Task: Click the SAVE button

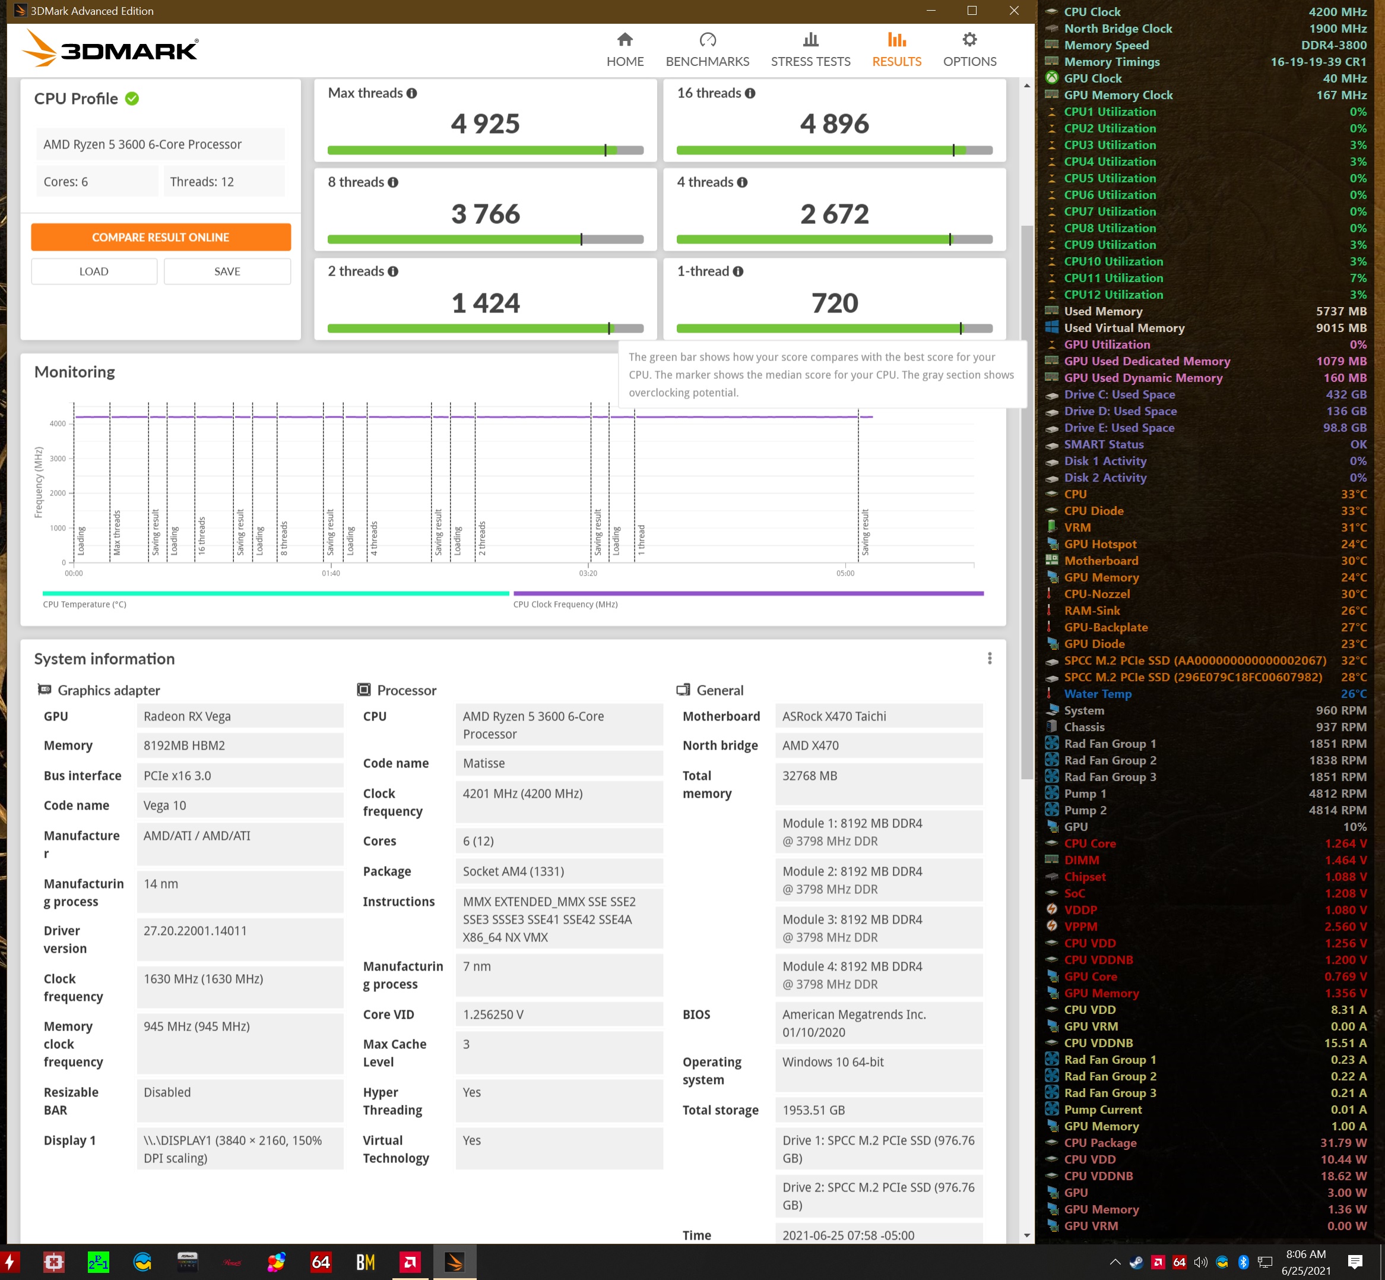Action: (x=227, y=271)
